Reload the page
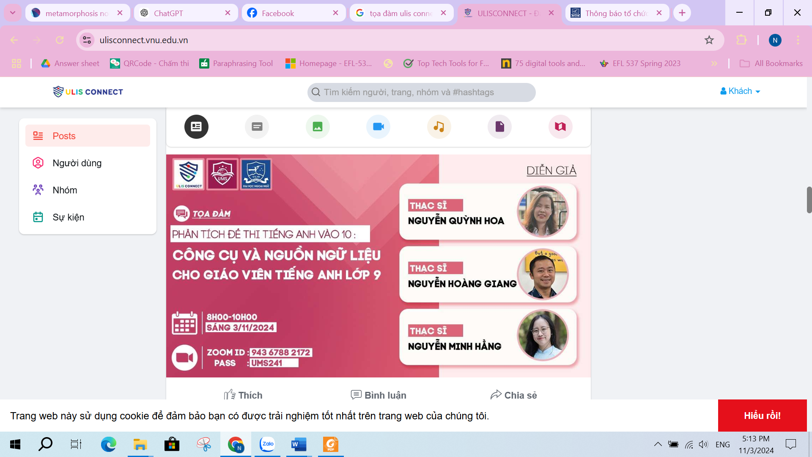 coord(60,40)
